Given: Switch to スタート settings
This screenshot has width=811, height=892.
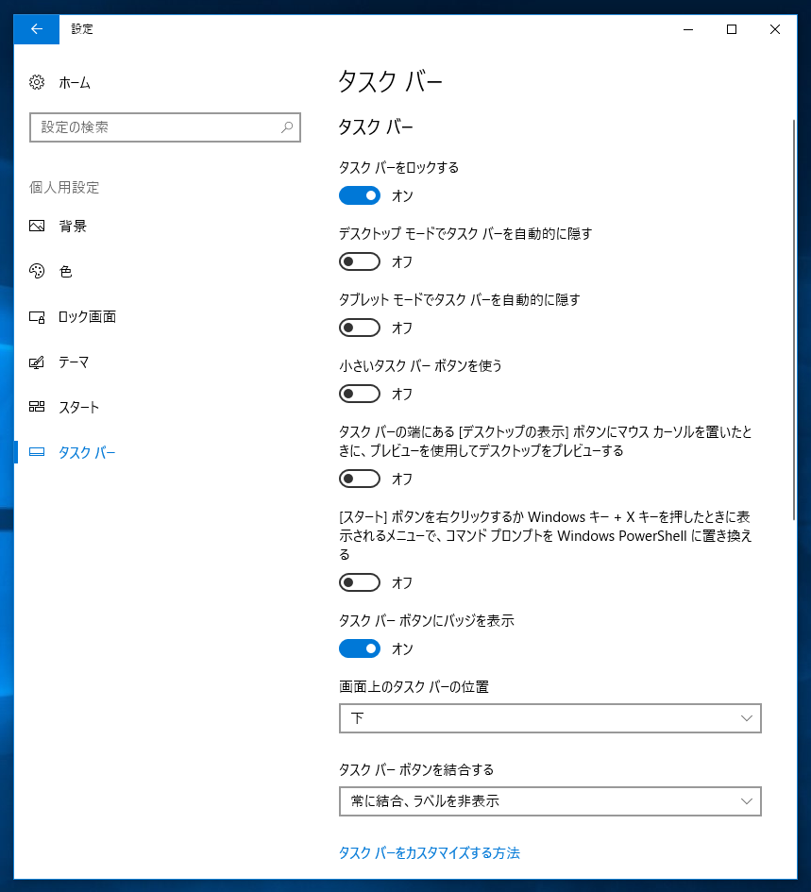Looking at the screenshot, I should coord(79,408).
